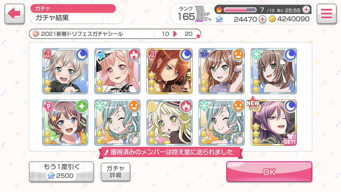Tap the stamina progress bar

click(240, 10)
